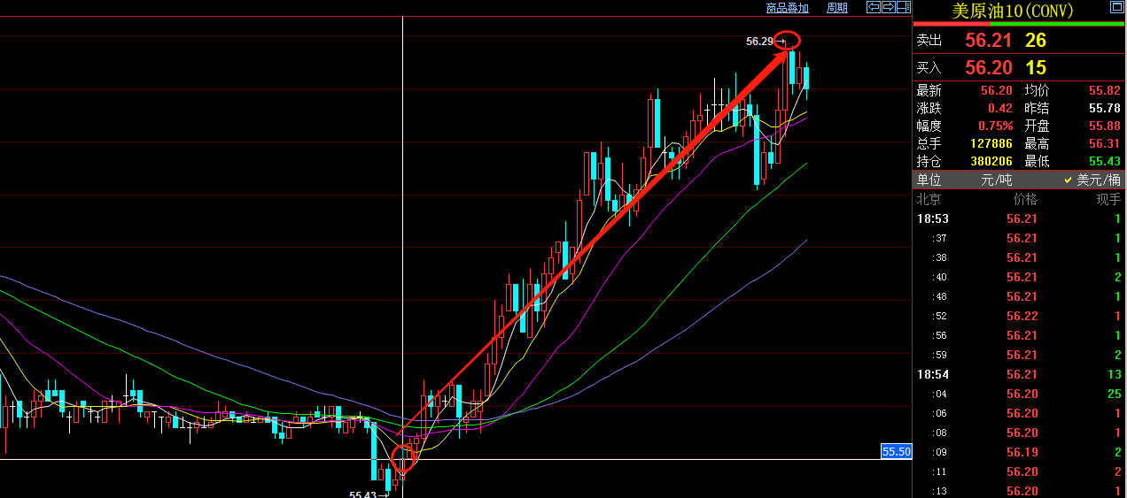
Task: Click the 现手 column header
Action: (x=1108, y=199)
